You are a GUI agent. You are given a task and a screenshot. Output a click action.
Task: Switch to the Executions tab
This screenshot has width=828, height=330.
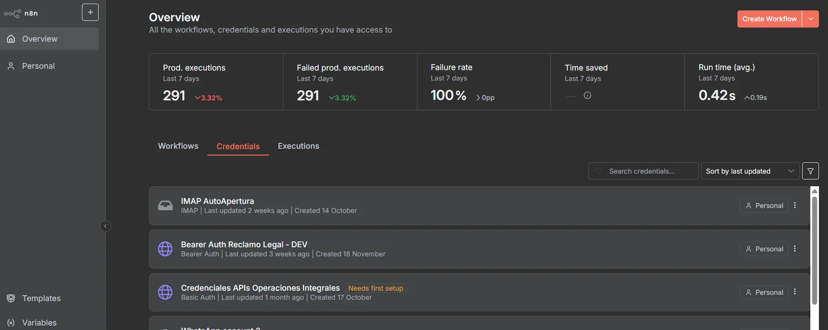pos(298,146)
